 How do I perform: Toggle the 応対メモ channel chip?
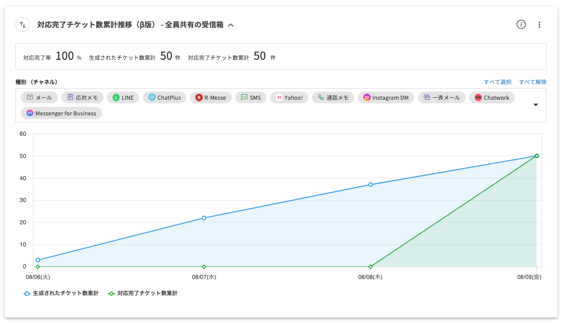pos(83,98)
